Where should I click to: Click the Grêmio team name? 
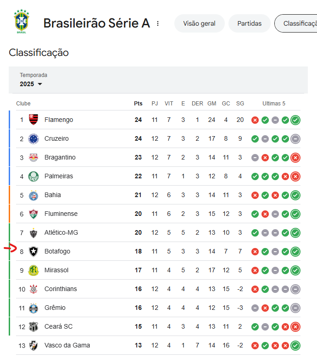(x=55, y=308)
